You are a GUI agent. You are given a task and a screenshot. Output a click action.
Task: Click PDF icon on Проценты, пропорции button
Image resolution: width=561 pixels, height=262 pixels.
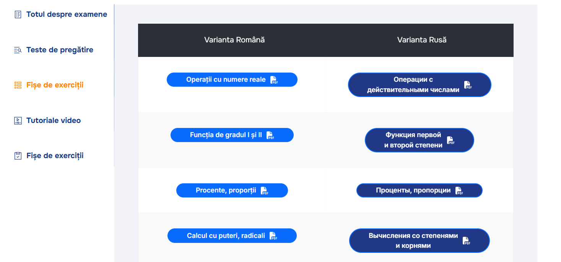tap(459, 191)
